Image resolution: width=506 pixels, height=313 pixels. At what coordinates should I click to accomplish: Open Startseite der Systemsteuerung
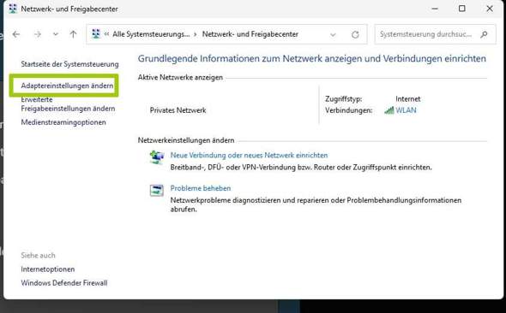point(69,64)
